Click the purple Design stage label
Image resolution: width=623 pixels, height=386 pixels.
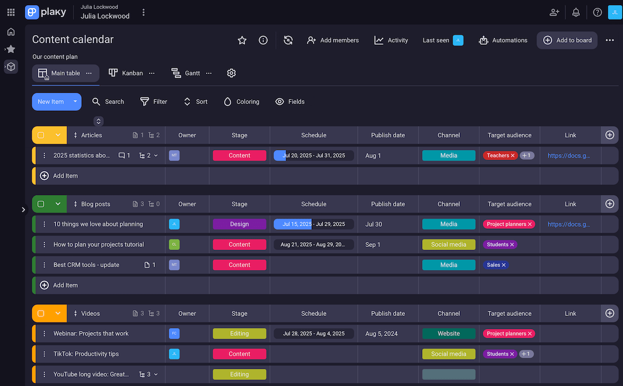239,224
